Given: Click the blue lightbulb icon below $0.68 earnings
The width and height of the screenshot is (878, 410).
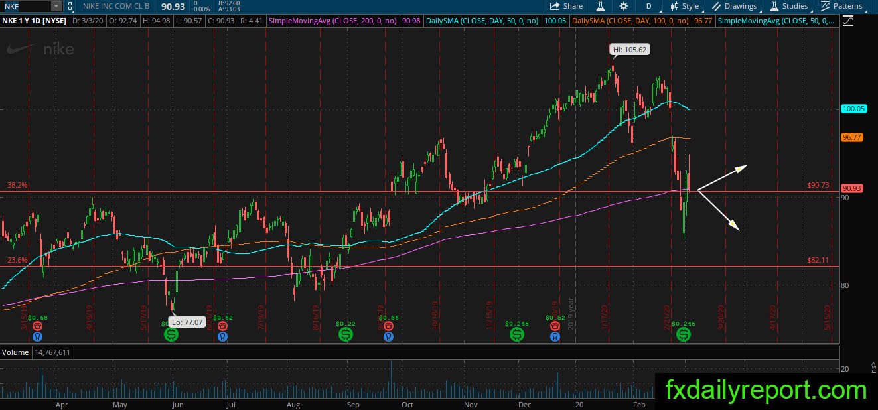Looking at the screenshot, I should pyautogui.click(x=38, y=336).
